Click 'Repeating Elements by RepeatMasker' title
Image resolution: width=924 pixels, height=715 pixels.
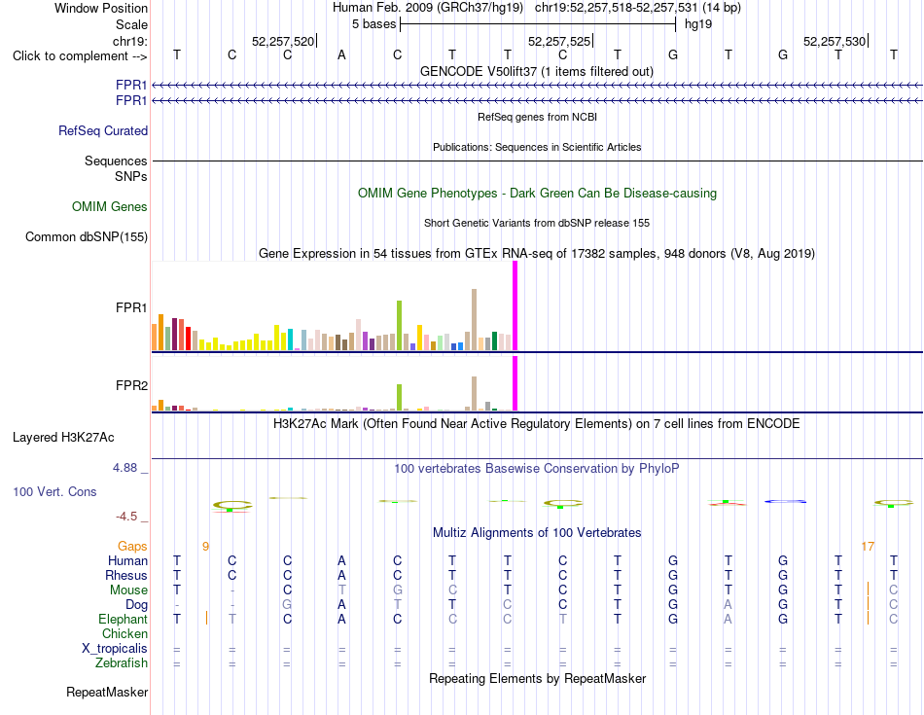point(537,678)
